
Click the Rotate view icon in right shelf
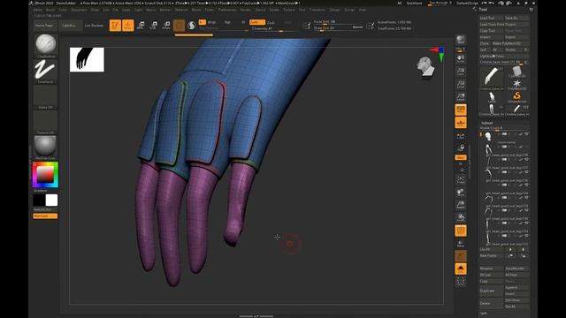[461, 217]
